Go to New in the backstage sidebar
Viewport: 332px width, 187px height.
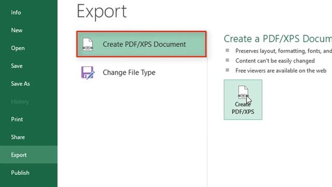[x=29, y=30]
